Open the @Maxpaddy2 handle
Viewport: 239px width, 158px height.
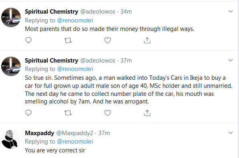point(75,133)
